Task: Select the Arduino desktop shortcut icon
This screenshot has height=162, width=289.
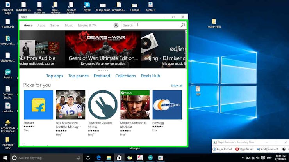Action: point(8,74)
